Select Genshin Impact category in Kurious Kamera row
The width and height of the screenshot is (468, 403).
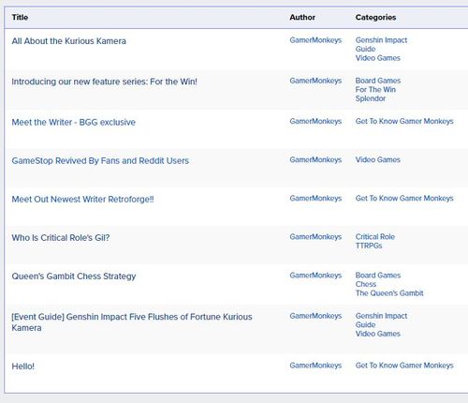[381, 40]
